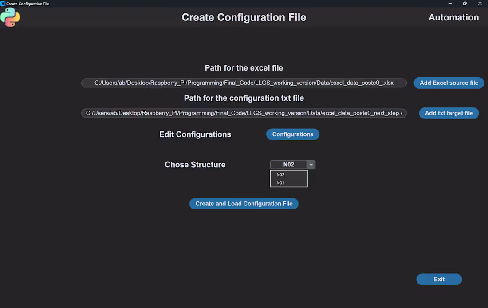Image resolution: width=488 pixels, height=308 pixels.
Task: Click the app icon in the title bar
Action: tap(4, 4)
